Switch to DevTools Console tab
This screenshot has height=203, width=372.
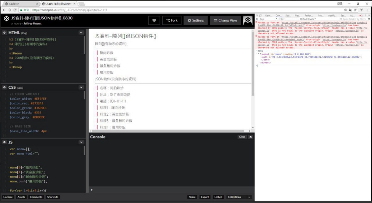pos(279,15)
